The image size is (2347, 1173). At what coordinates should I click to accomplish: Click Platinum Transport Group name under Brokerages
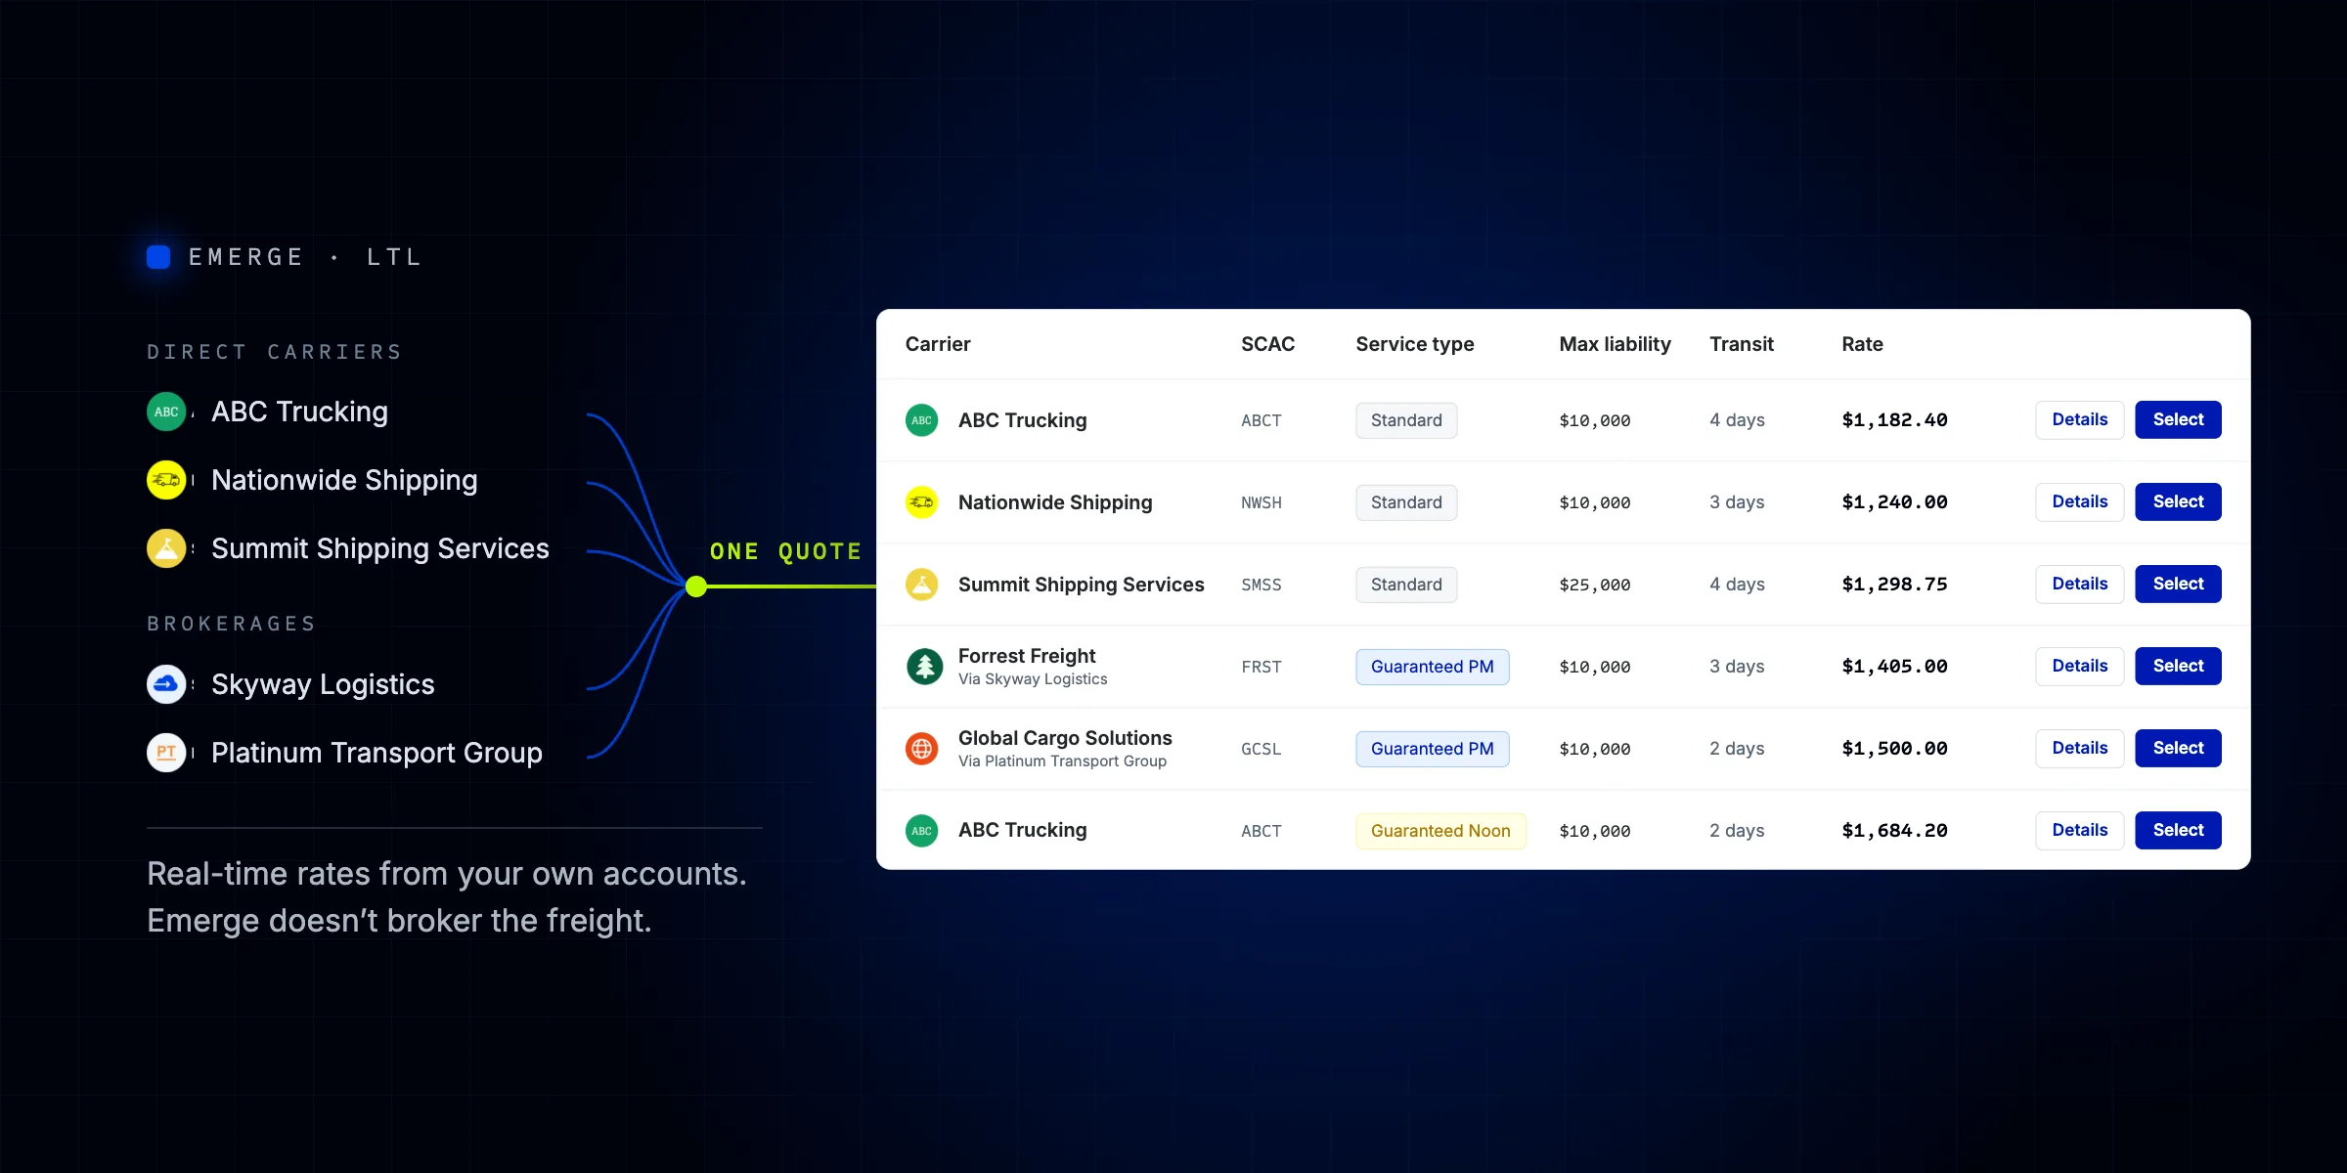[x=376, y=753]
